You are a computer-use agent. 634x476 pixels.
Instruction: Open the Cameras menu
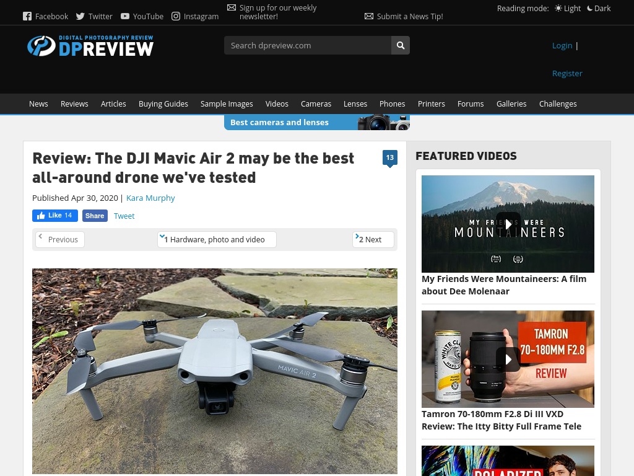[x=316, y=104]
